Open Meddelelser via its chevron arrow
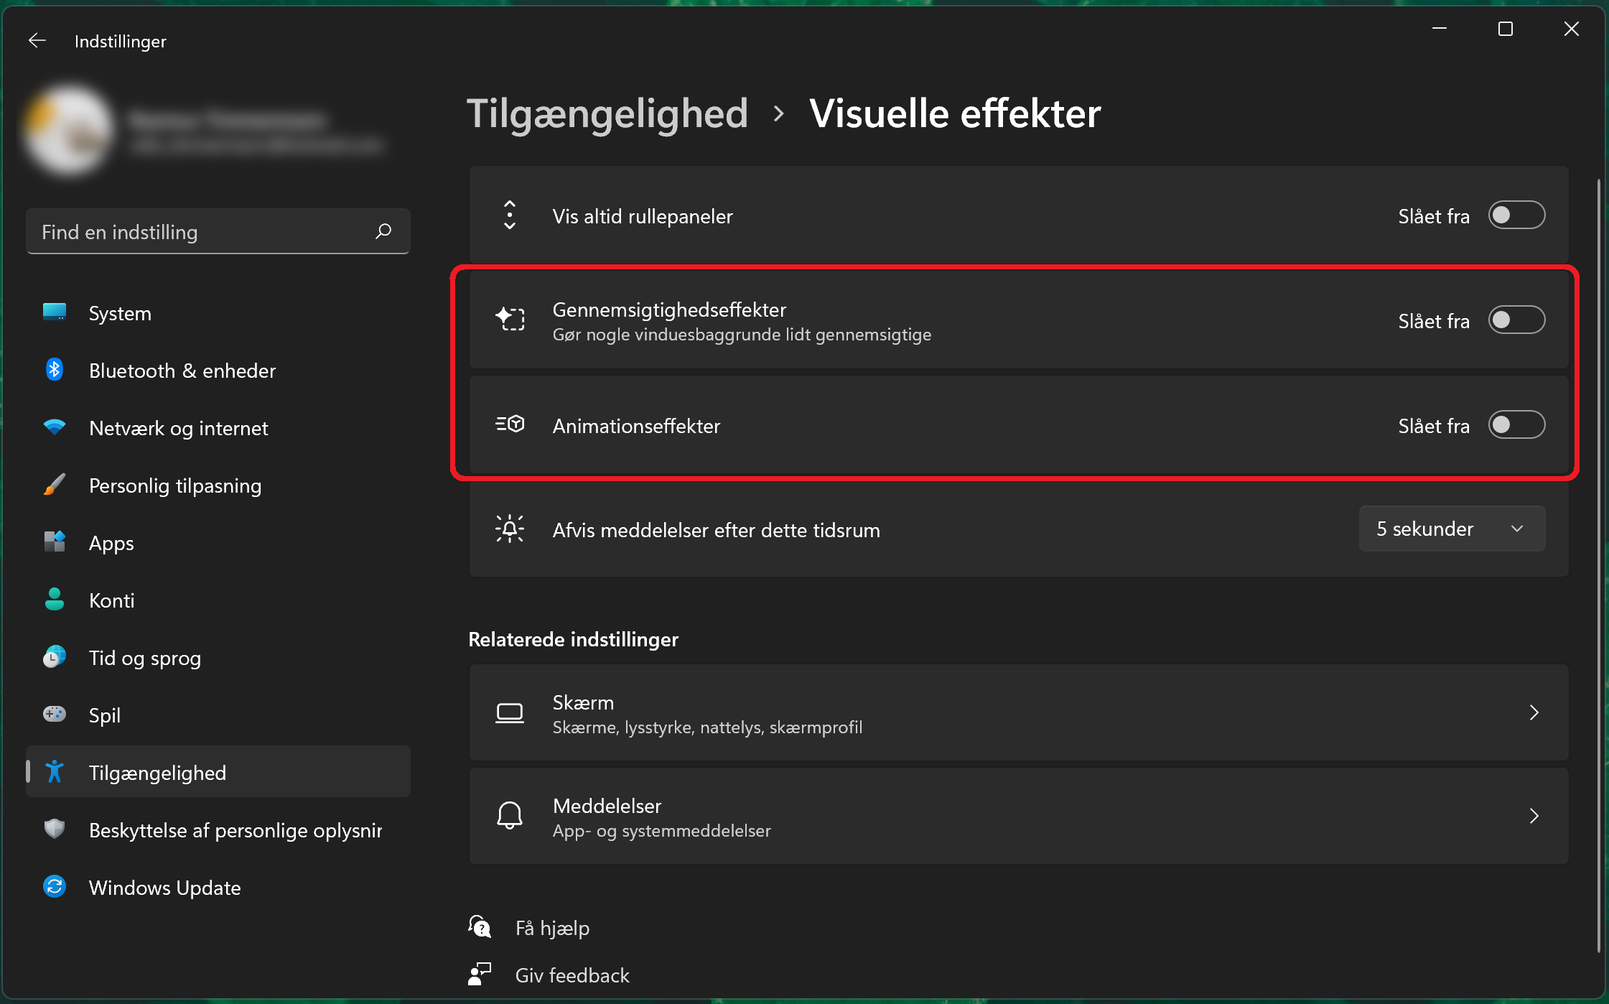Viewport: 1609px width, 1004px height. (x=1534, y=816)
